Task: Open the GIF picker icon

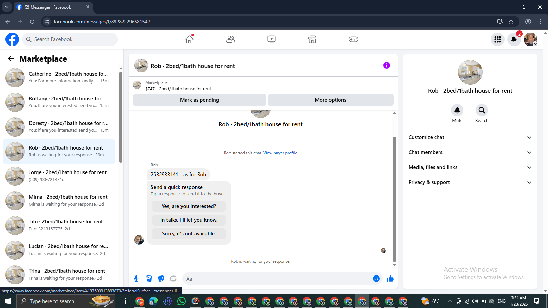Action: point(173,279)
